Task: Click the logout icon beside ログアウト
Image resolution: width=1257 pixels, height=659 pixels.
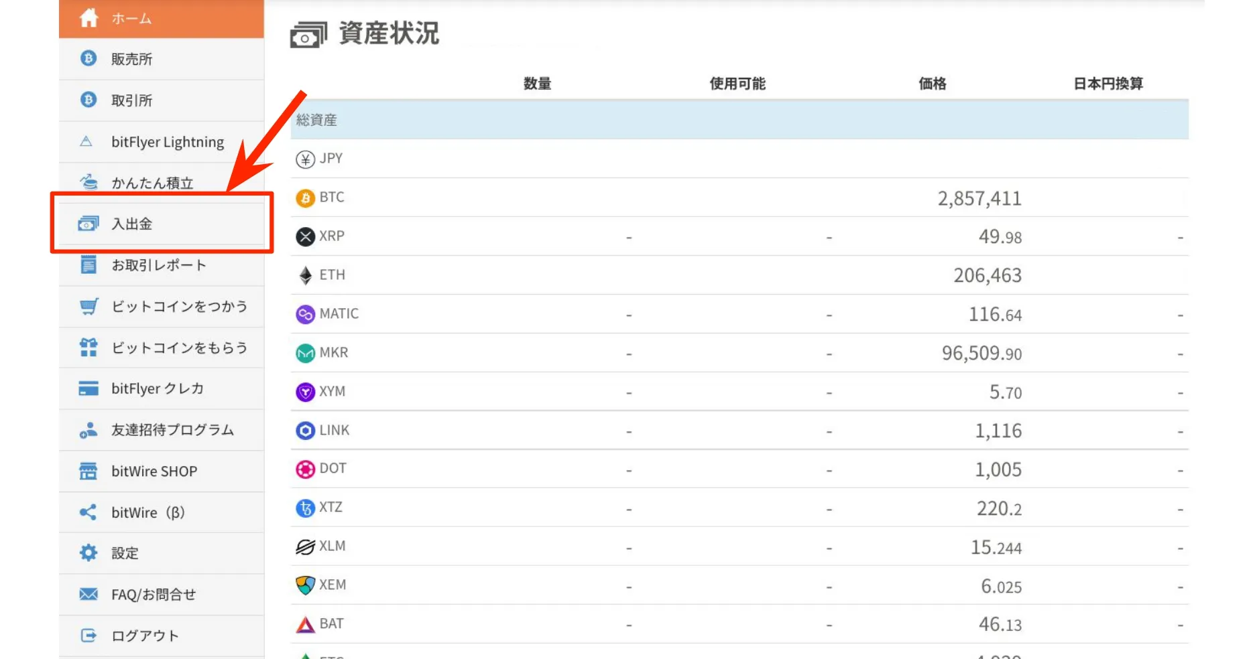Action: (x=88, y=635)
